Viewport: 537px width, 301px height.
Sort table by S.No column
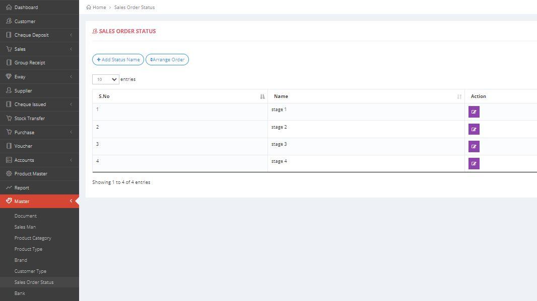(180, 96)
